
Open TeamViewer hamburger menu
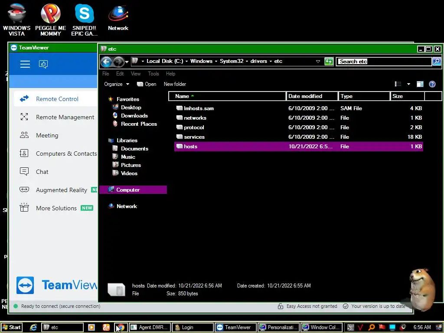tap(25, 64)
